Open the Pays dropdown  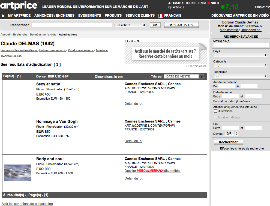click(240, 55)
